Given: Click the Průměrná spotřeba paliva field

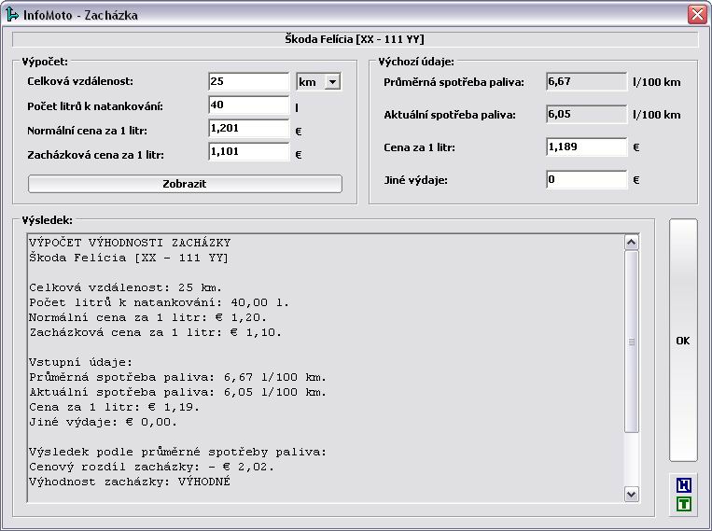Looking at the screenshot, I should coord(586,82).
